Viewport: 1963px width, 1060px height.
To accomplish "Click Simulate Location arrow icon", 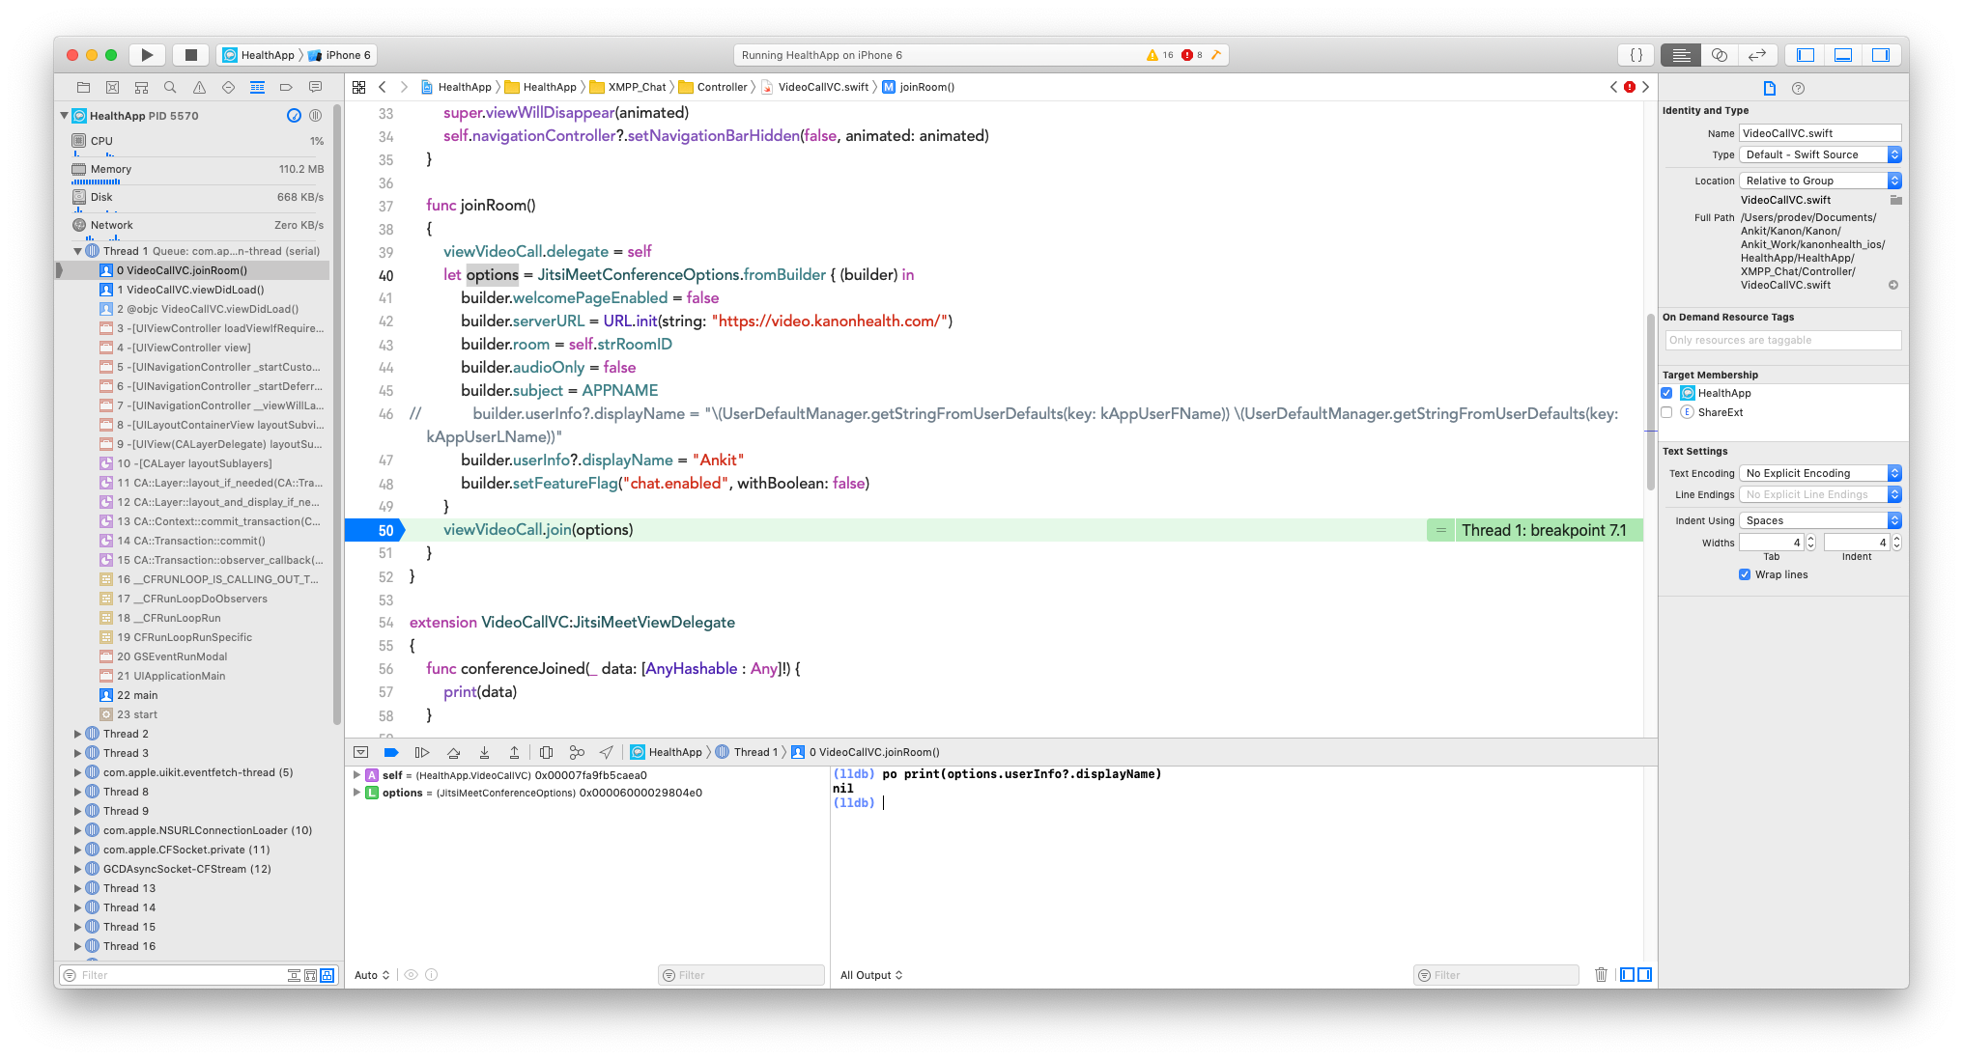I will pyautogui.click(x=607, y=752).
